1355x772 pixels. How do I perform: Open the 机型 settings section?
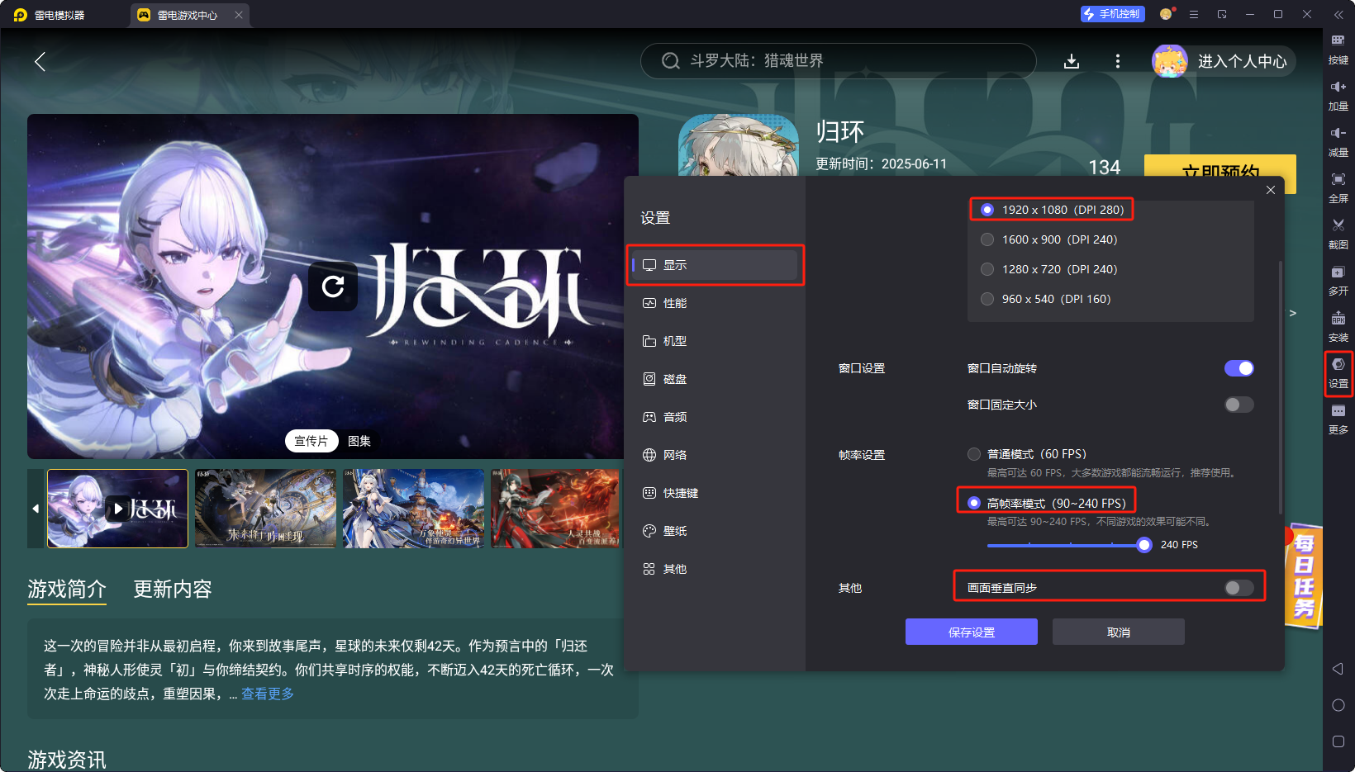(x=716, y=341)
